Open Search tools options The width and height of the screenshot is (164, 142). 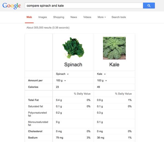coord(119,17)
